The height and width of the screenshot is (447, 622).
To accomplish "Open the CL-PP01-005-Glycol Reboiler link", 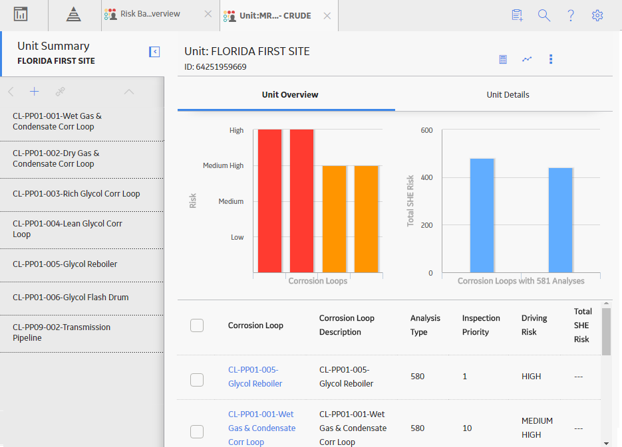I will (255, 377).
